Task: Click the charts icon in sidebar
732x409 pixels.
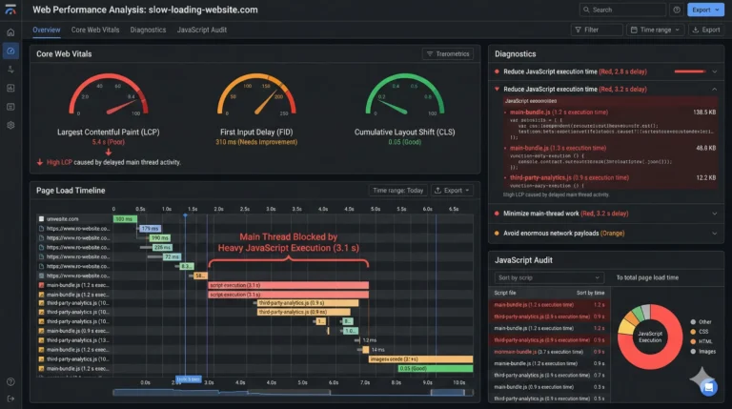Action: click(x=10, y=88)
